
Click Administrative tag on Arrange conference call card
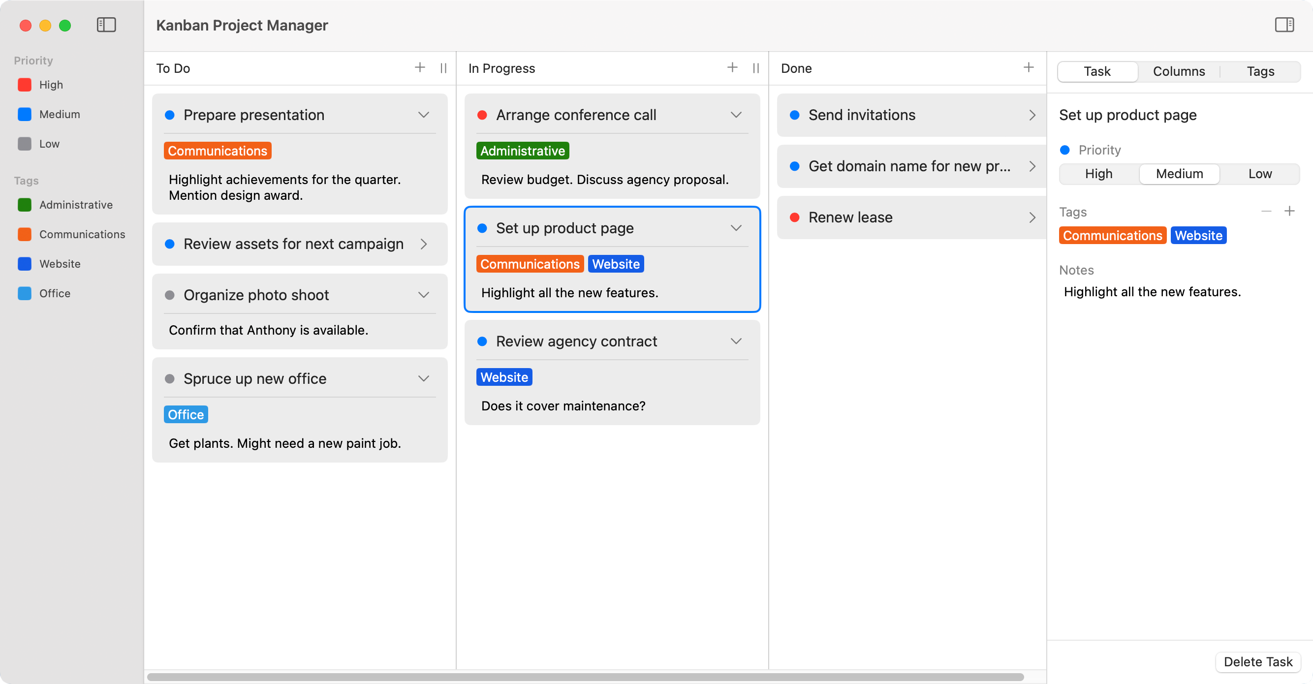click(x=523, y=151)
